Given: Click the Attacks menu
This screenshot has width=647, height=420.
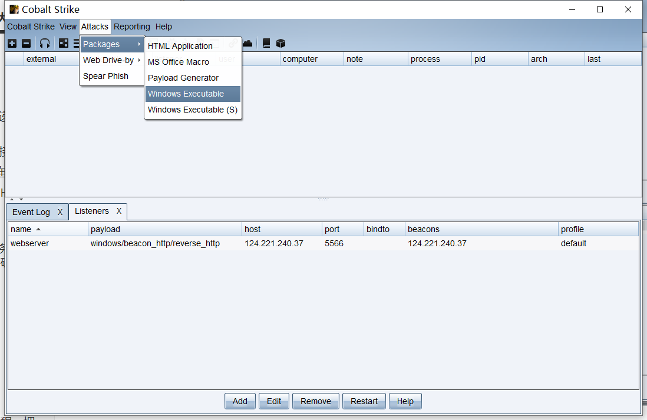Looking at the screenshot, I should tap(94, 27).
